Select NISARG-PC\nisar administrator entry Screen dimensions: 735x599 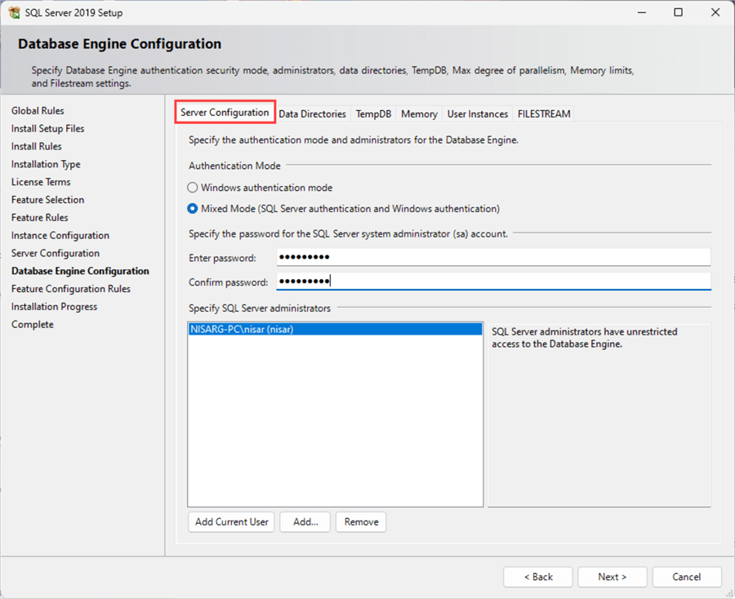[x=335, y=329]
